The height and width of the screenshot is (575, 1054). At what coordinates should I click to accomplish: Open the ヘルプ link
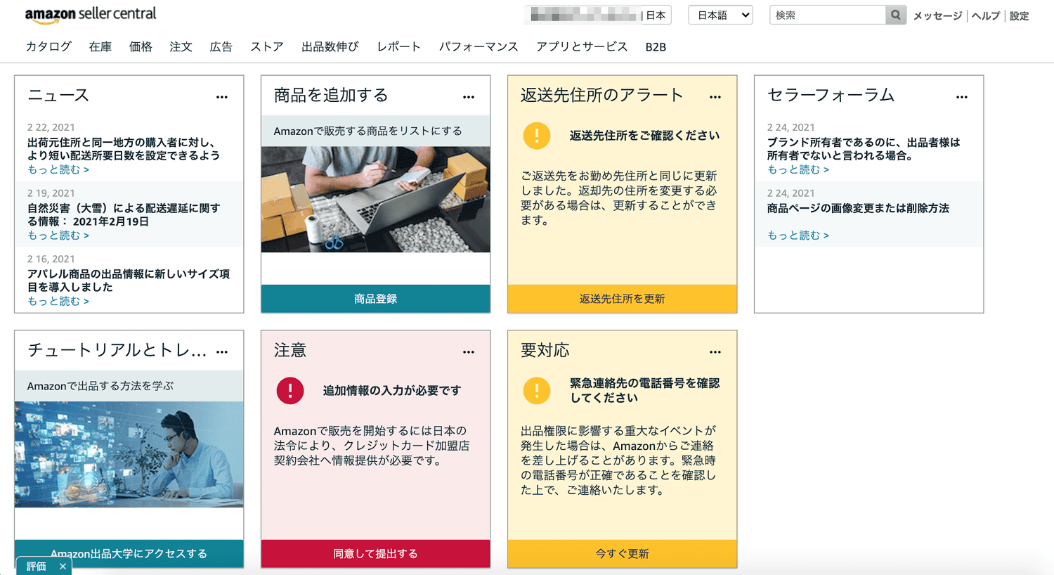986,15
